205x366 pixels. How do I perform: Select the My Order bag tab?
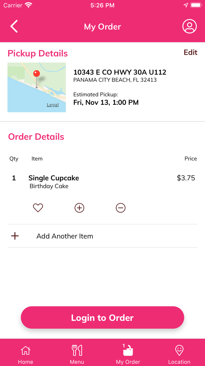(128, 354)
